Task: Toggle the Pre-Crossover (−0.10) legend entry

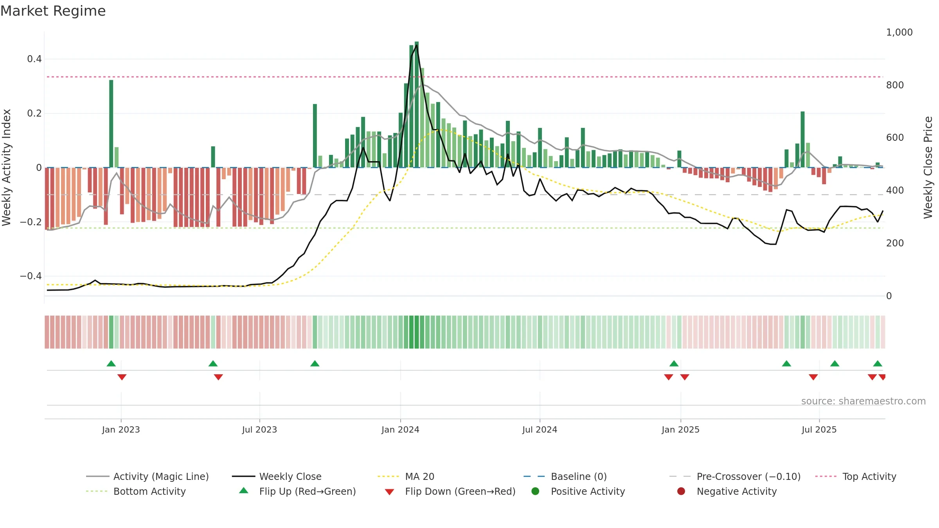Action: point(735,476)
